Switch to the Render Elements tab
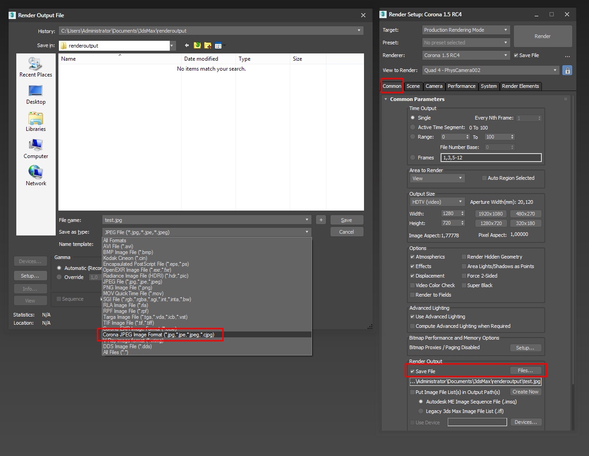 click(x=521, y=86)
